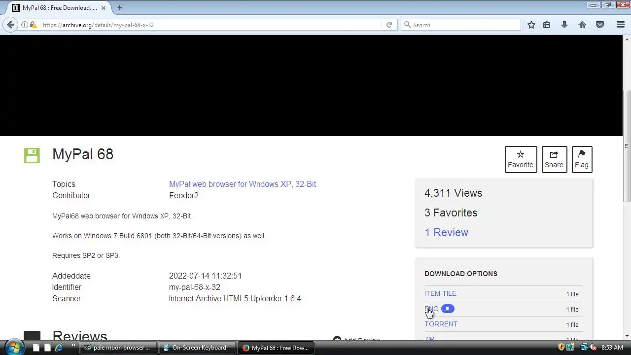Click the address bar URL field
This screenshot has height=355, width=631.
(211, 25)
